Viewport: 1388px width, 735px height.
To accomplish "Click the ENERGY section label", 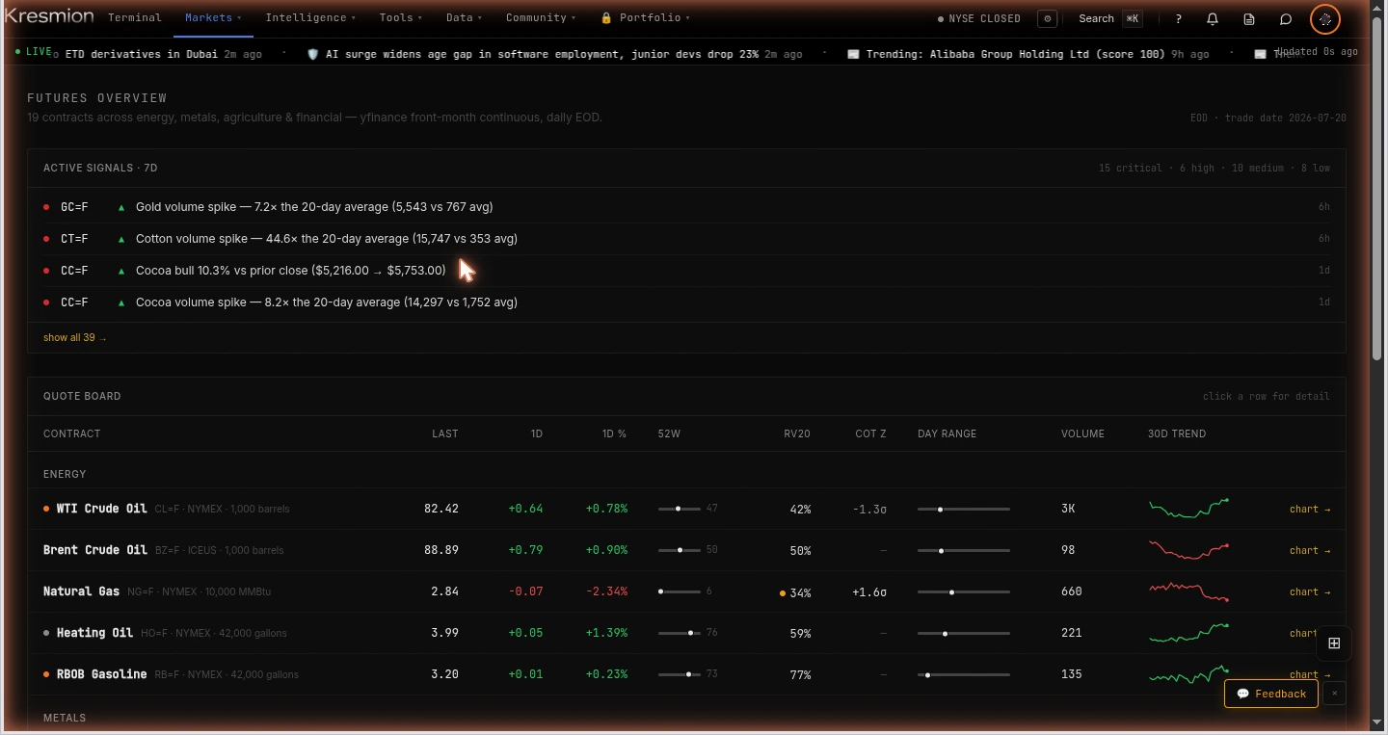I will tap(65, 474).
